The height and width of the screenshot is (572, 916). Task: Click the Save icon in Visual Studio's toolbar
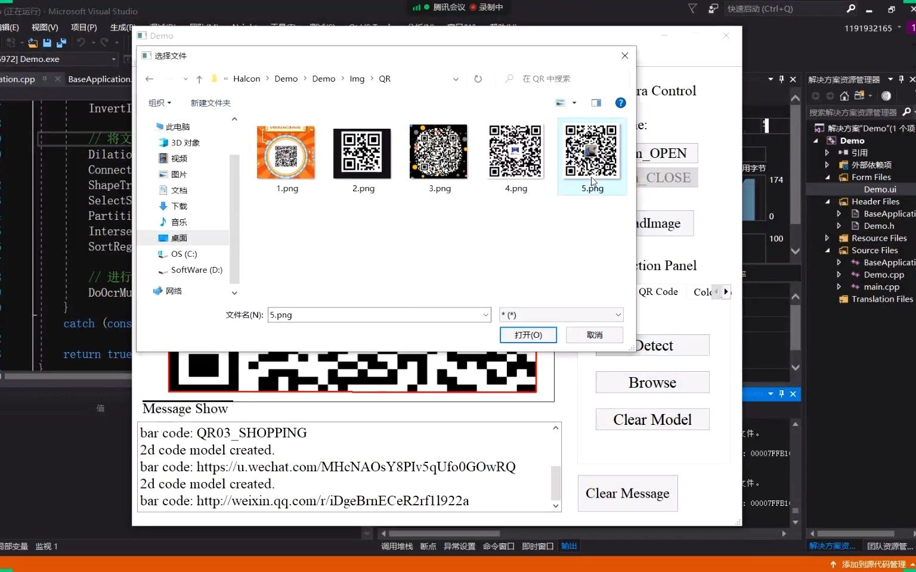pos(47,43)
